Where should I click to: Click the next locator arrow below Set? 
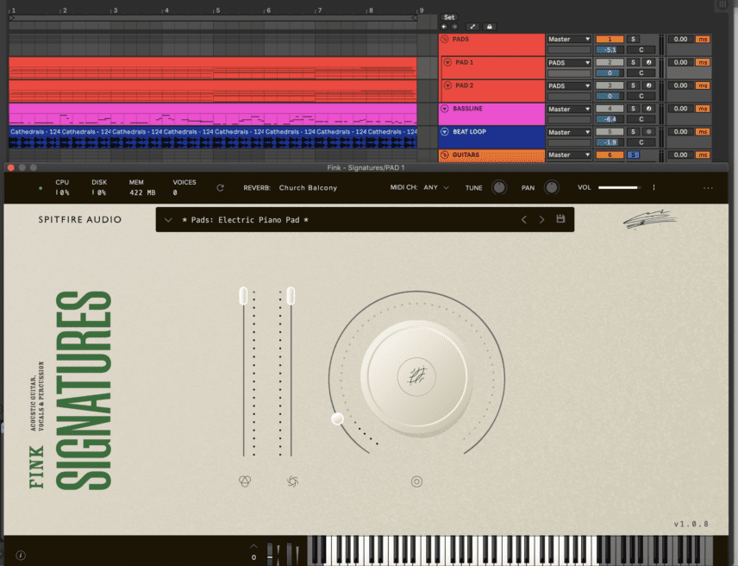(454, 27)
